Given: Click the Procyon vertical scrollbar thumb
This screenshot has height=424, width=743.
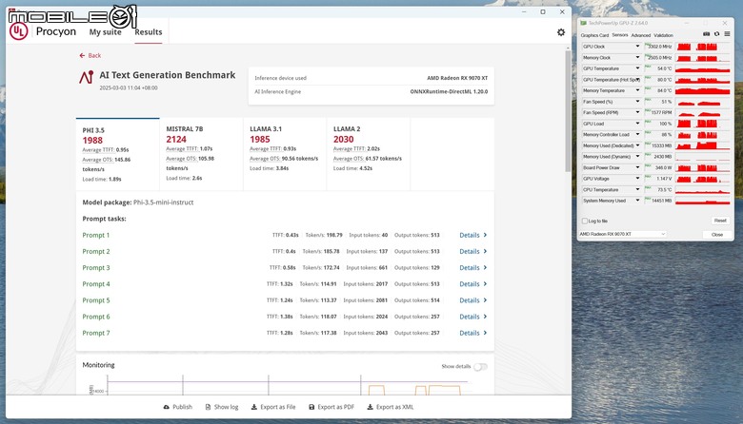Looking at the screenshot, I should pyautogui.click(x=568, y=111).
